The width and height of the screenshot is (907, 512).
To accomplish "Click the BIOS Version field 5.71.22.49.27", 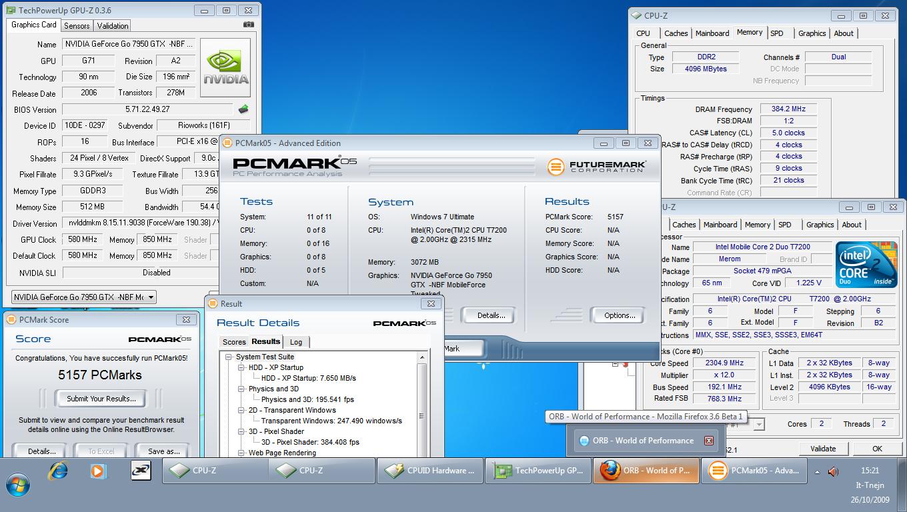I will pos(147,109).
